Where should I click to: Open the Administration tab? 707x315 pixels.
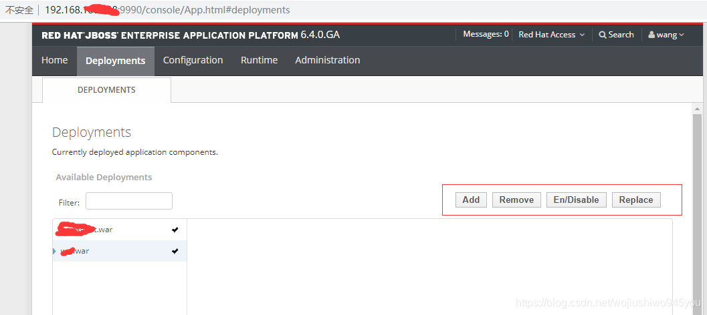coord(328,60)
